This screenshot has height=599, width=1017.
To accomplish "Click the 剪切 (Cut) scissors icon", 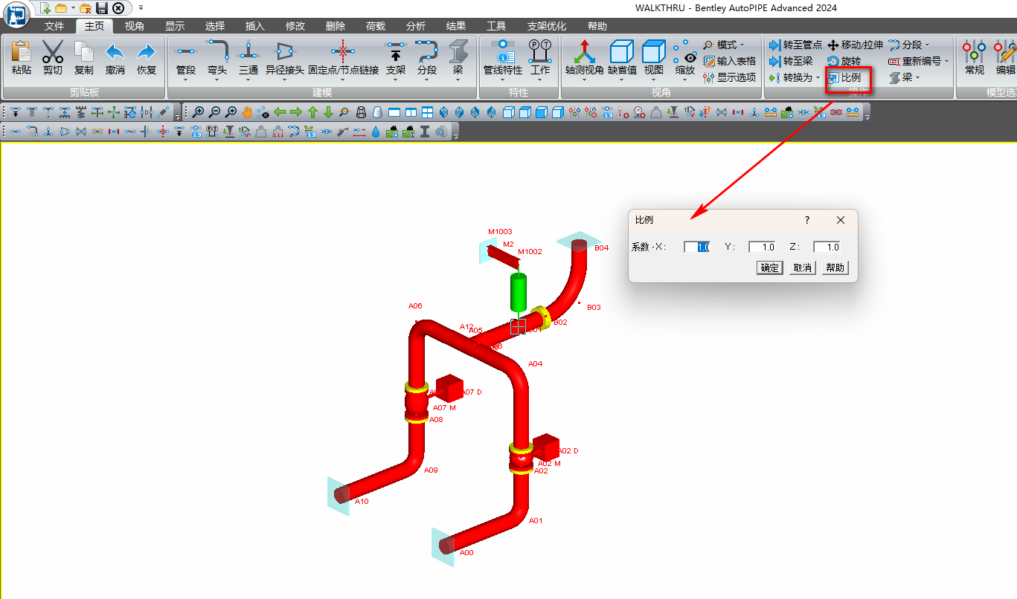I will tap(53, 53).
